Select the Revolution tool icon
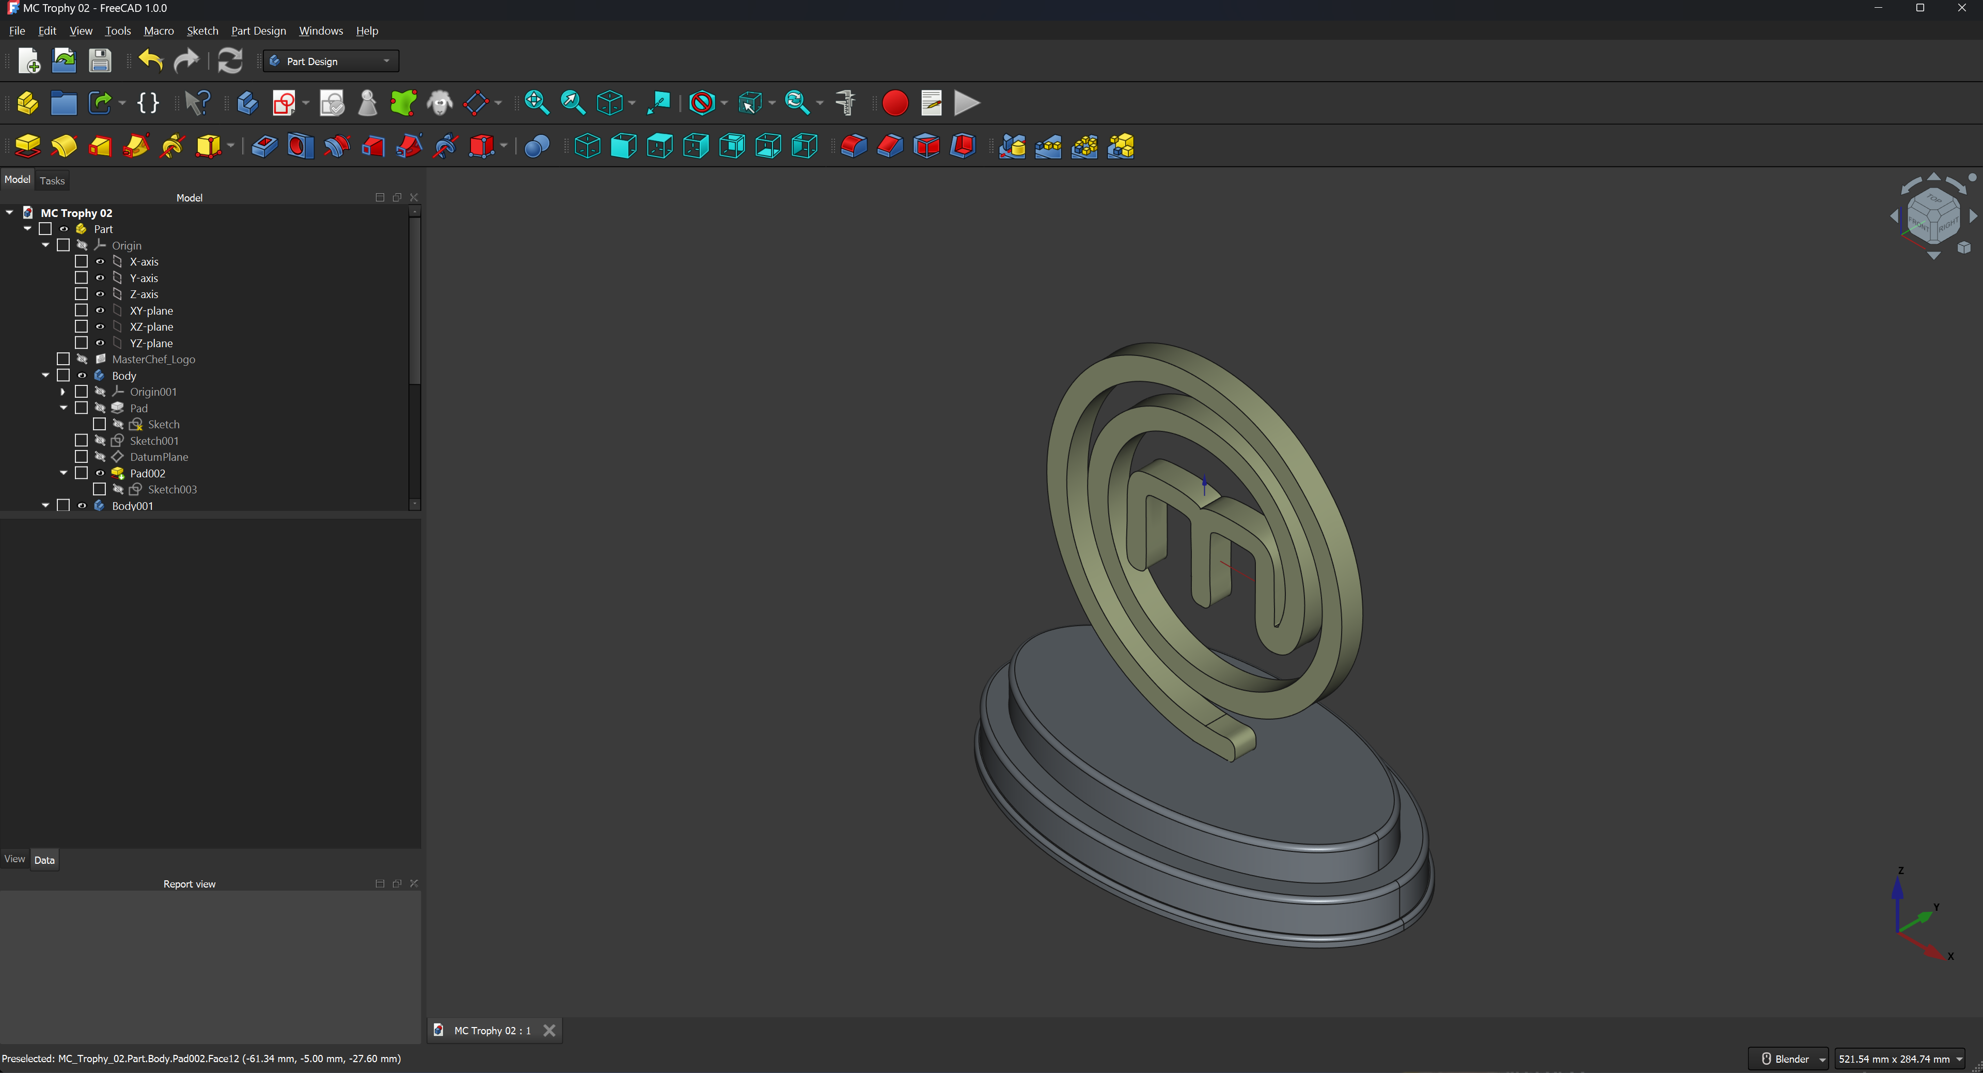This screenshot has width=1983, height=1073. click(x=64, y=146)
